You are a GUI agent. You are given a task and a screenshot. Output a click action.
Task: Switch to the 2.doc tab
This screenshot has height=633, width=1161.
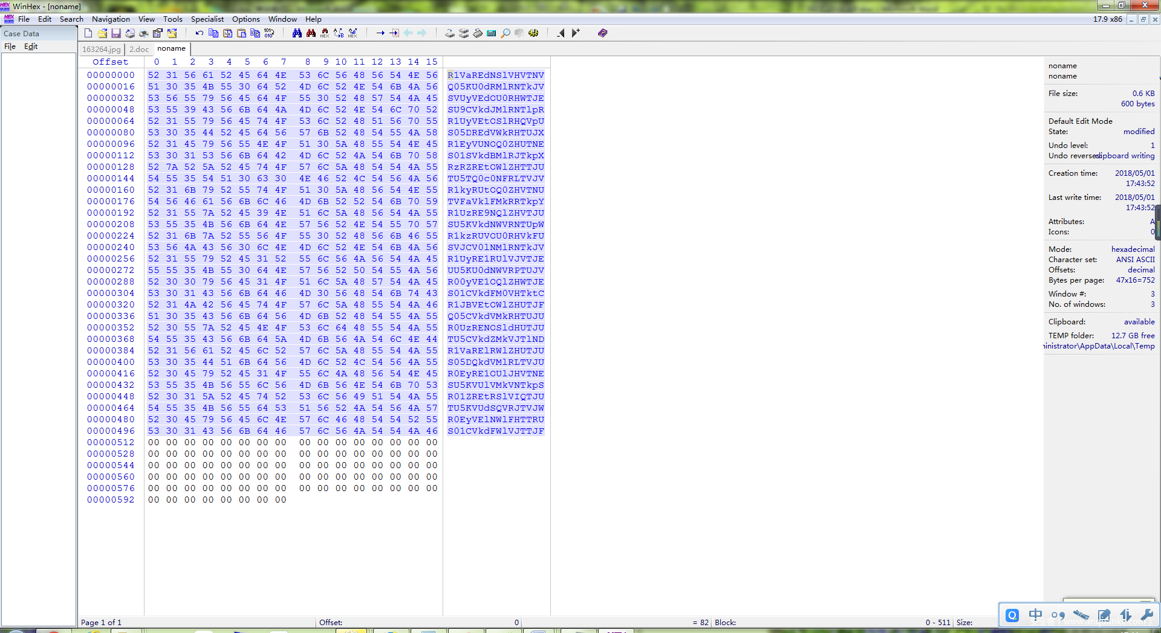point(139,50)
